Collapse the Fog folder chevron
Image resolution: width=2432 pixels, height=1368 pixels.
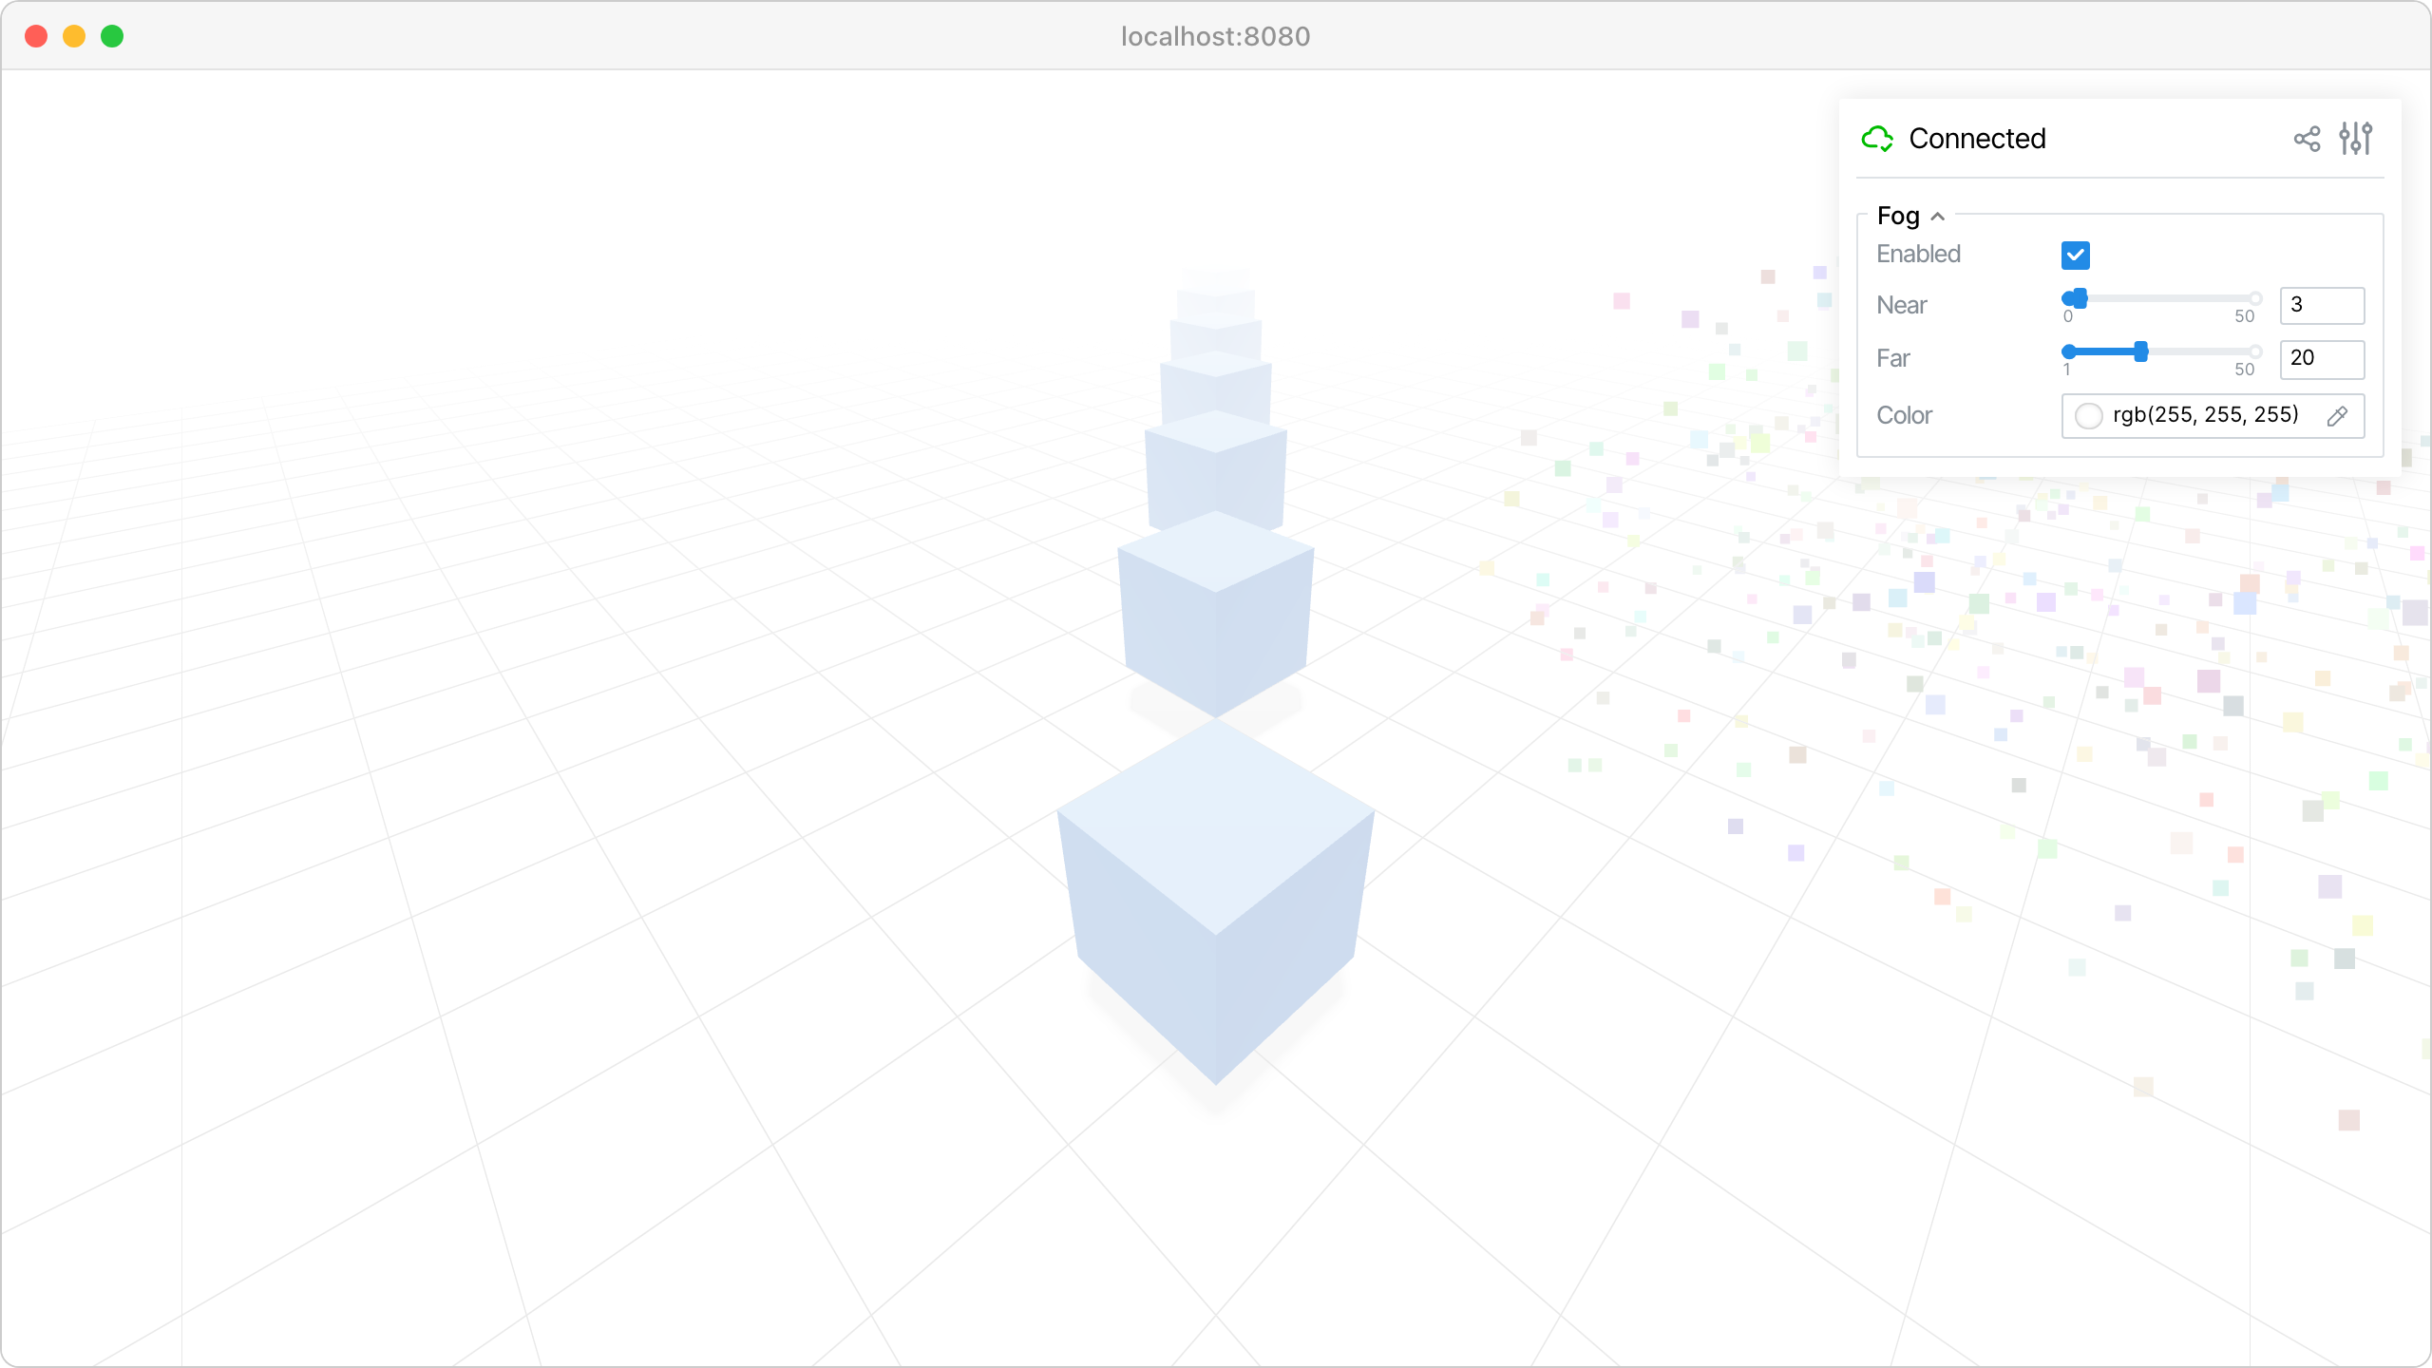pyautogui.click(x=1938, y=217)
